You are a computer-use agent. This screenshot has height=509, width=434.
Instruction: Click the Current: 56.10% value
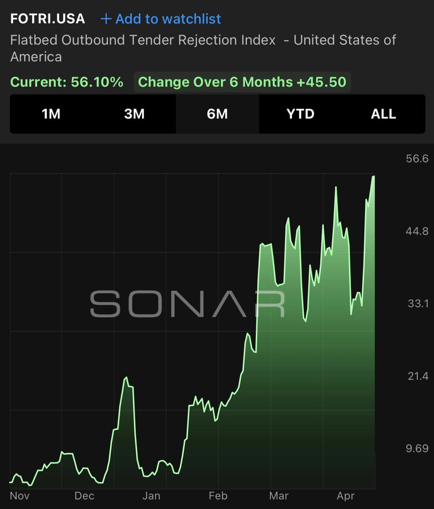point(67,82)
